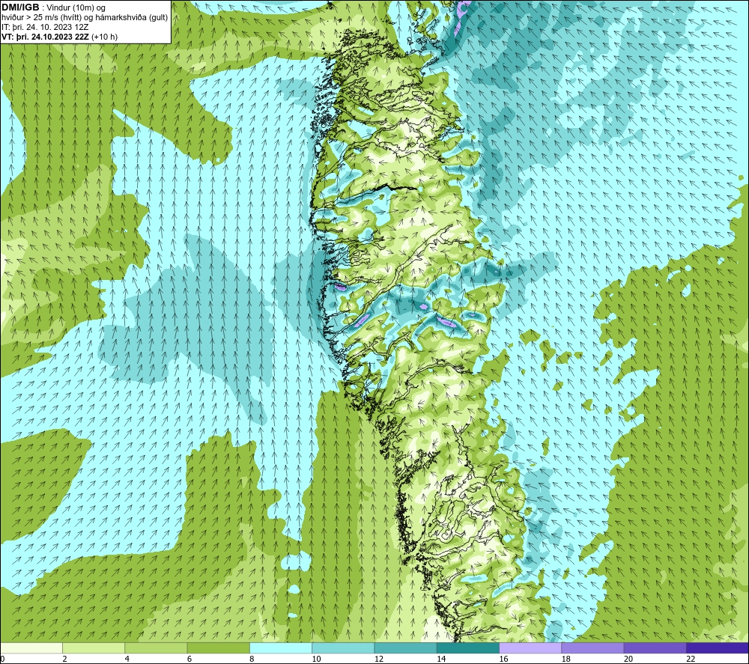Click the DMI/IGB title text
This screenshot has width=749, height=664.
(20, 7)
